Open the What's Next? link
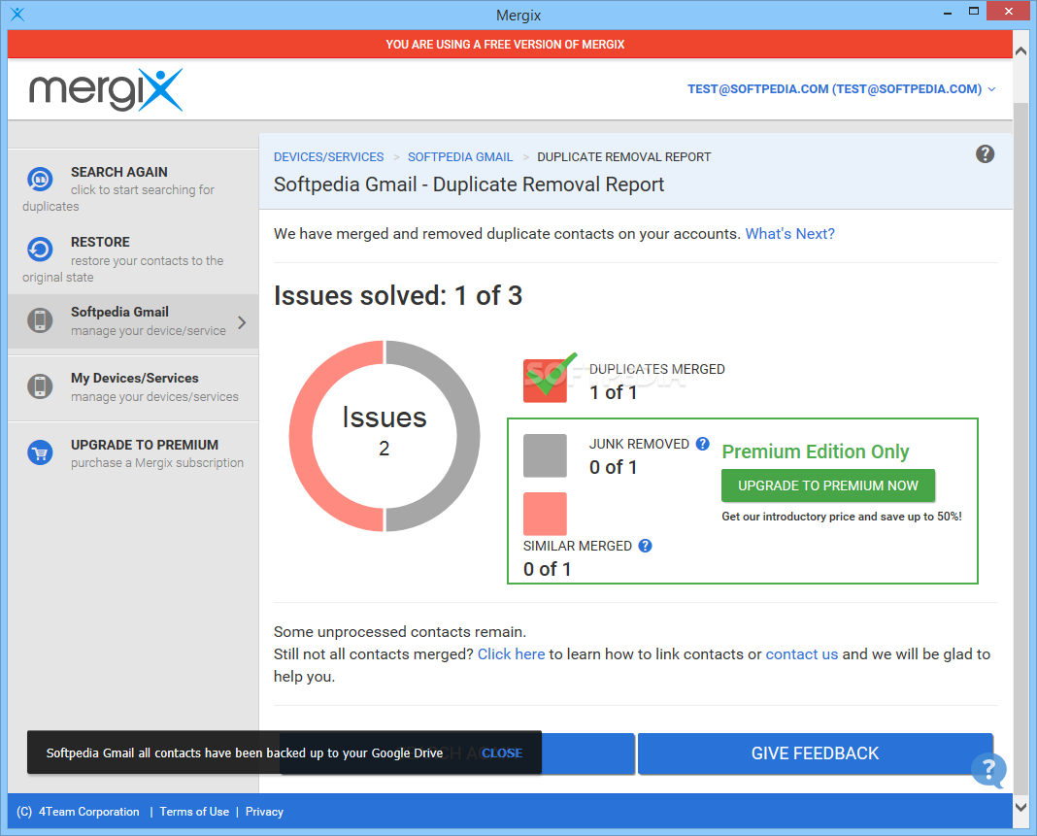This screenshot has height=836, width=1037. 789,233
